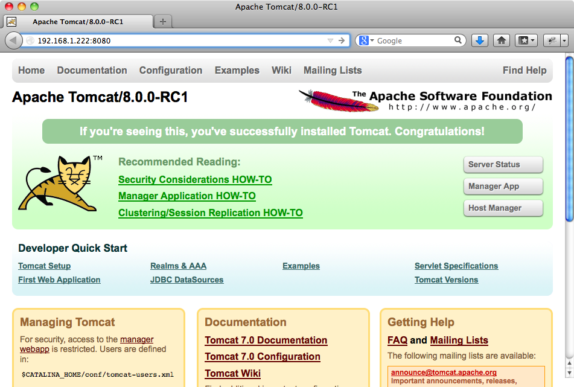Click the $CATALINA_HOME/conf/tomcat-users.xml text
Viewport: 574px width, 387px height.
(97, 374)
